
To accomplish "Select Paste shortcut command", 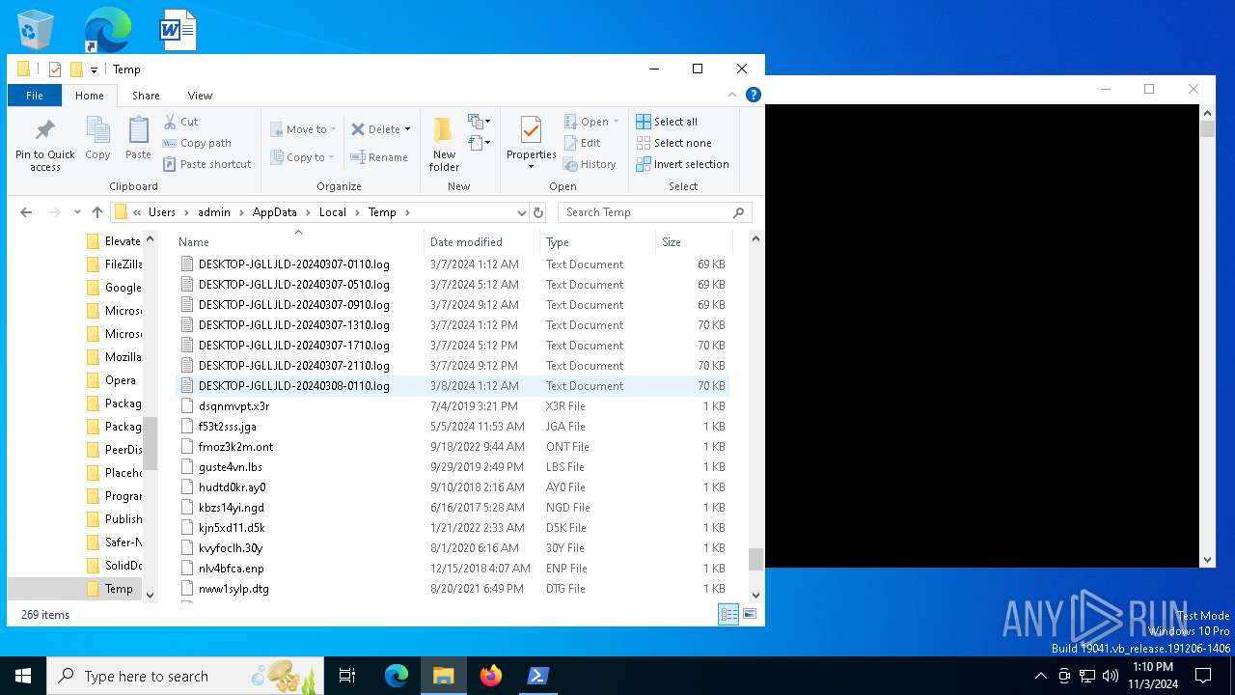I will [x=207, y=164].
